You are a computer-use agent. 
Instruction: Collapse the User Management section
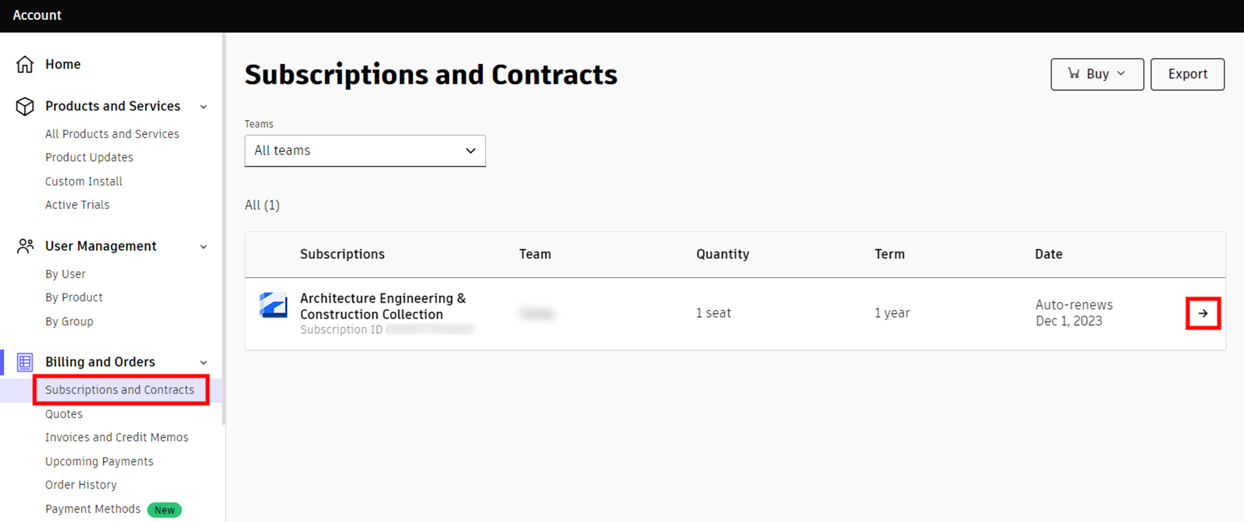(204, 247)
